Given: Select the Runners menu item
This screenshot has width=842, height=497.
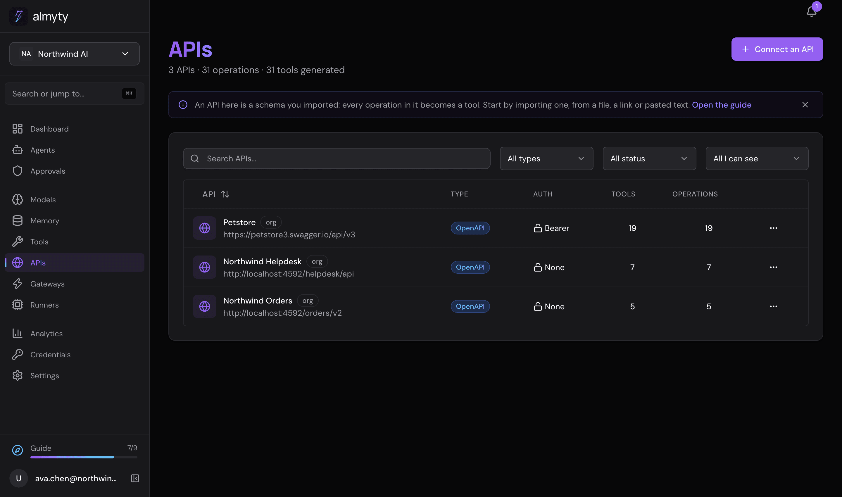Looking at the screenshot, I should tap(74, 305).
